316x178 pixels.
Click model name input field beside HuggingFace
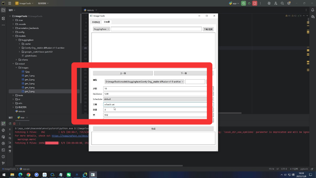tap(156, 29)
